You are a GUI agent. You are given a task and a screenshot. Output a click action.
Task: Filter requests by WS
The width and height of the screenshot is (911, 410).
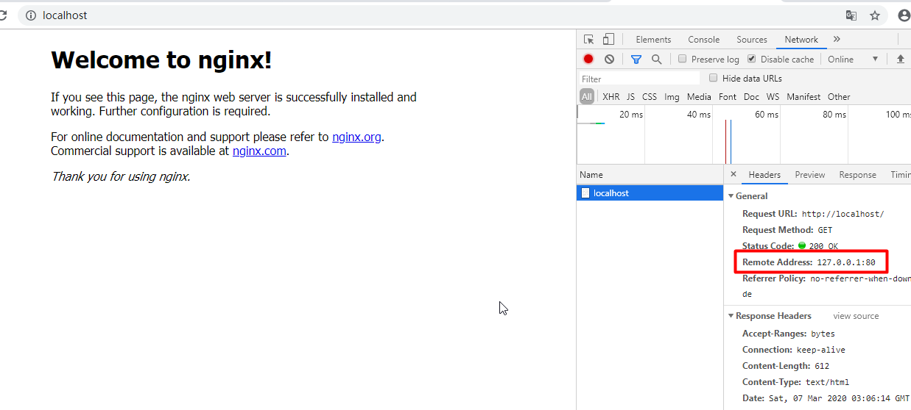click(x=773, y=96)
